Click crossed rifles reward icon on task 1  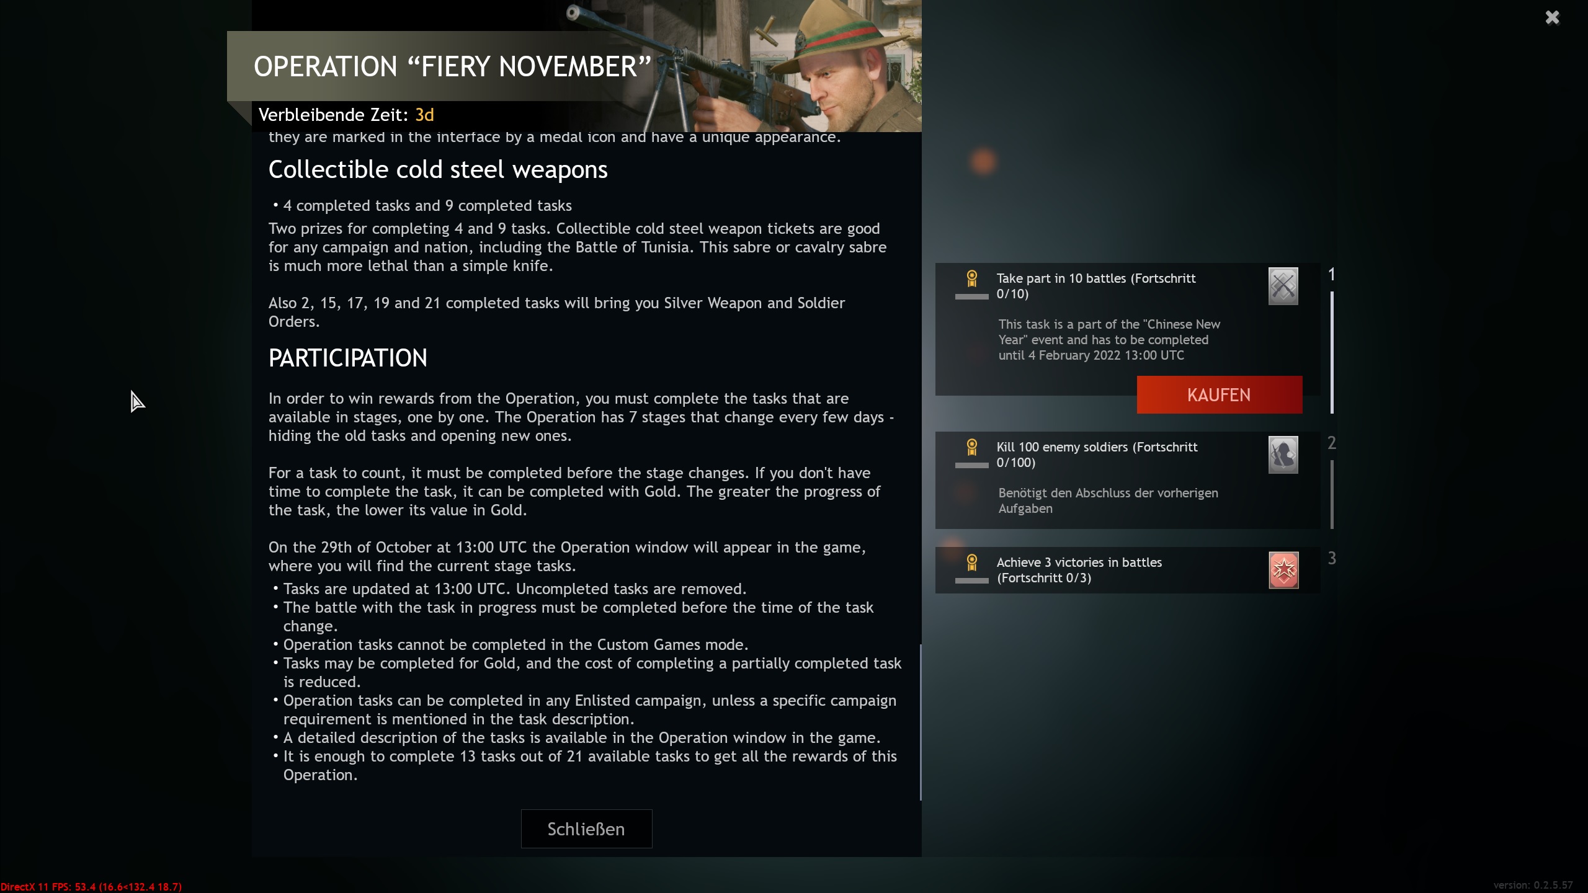point(1283,286)
